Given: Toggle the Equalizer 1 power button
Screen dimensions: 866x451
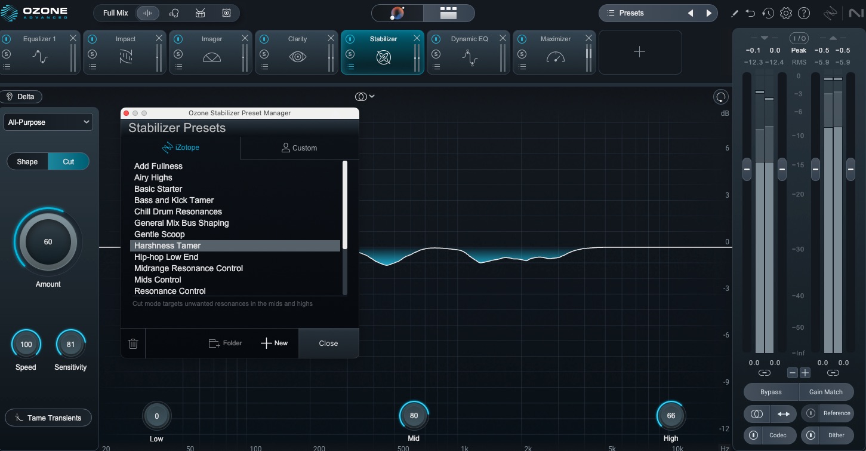Looking at the screenshot, I should pyautogui.click(x=7, y=39).
